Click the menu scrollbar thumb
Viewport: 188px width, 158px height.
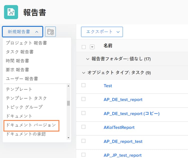click(x=68, y=103)
